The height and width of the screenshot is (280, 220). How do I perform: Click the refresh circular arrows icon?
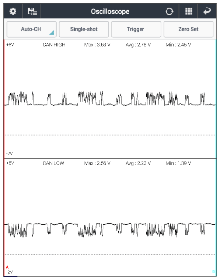(169, 11)
